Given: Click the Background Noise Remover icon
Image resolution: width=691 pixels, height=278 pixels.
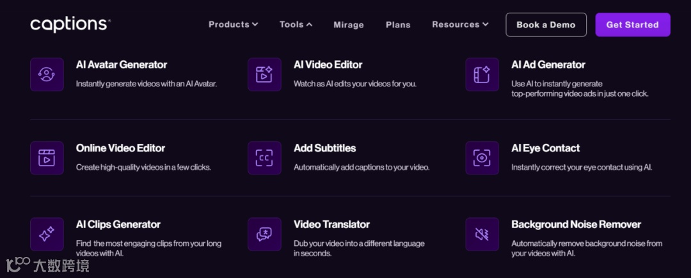Looking at the screenshot, I should coord(482,234).
